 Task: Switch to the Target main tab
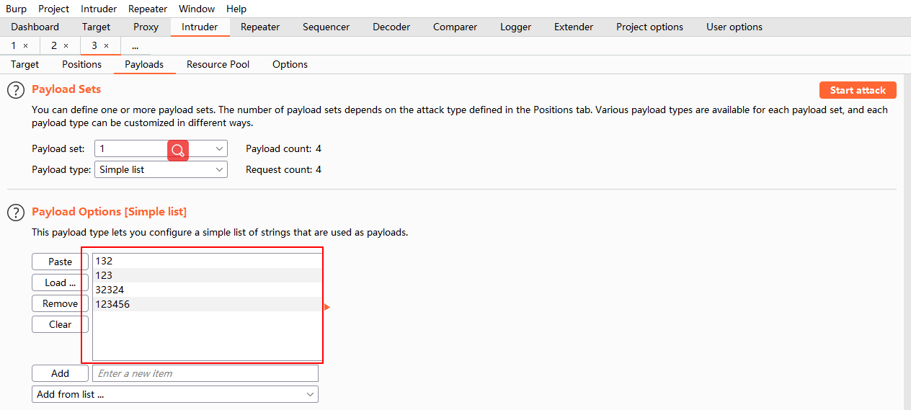(97, 27)
